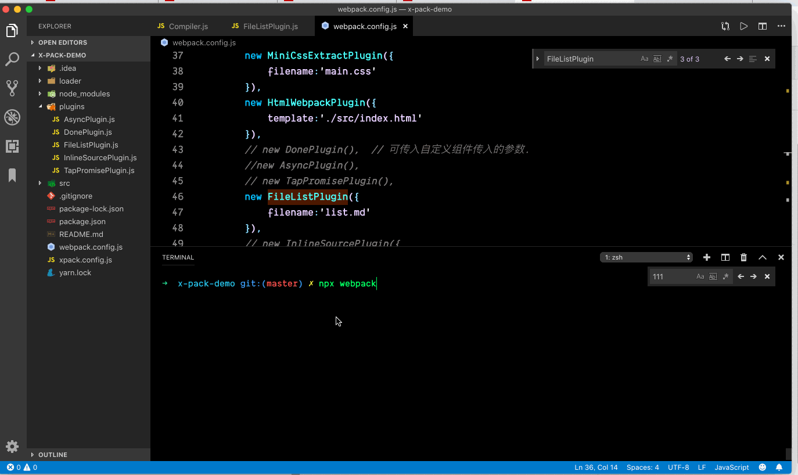The width and height of the screenshot is (798, 475).
Task: Open the Explorer view in activity bar
Action: (x=12, y=31)
